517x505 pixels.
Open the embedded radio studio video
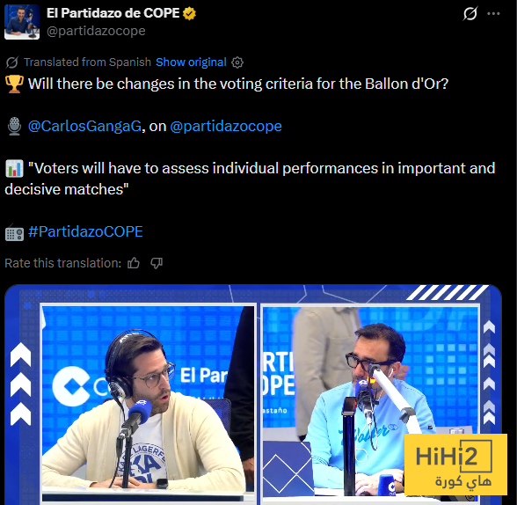click(253, 394)
